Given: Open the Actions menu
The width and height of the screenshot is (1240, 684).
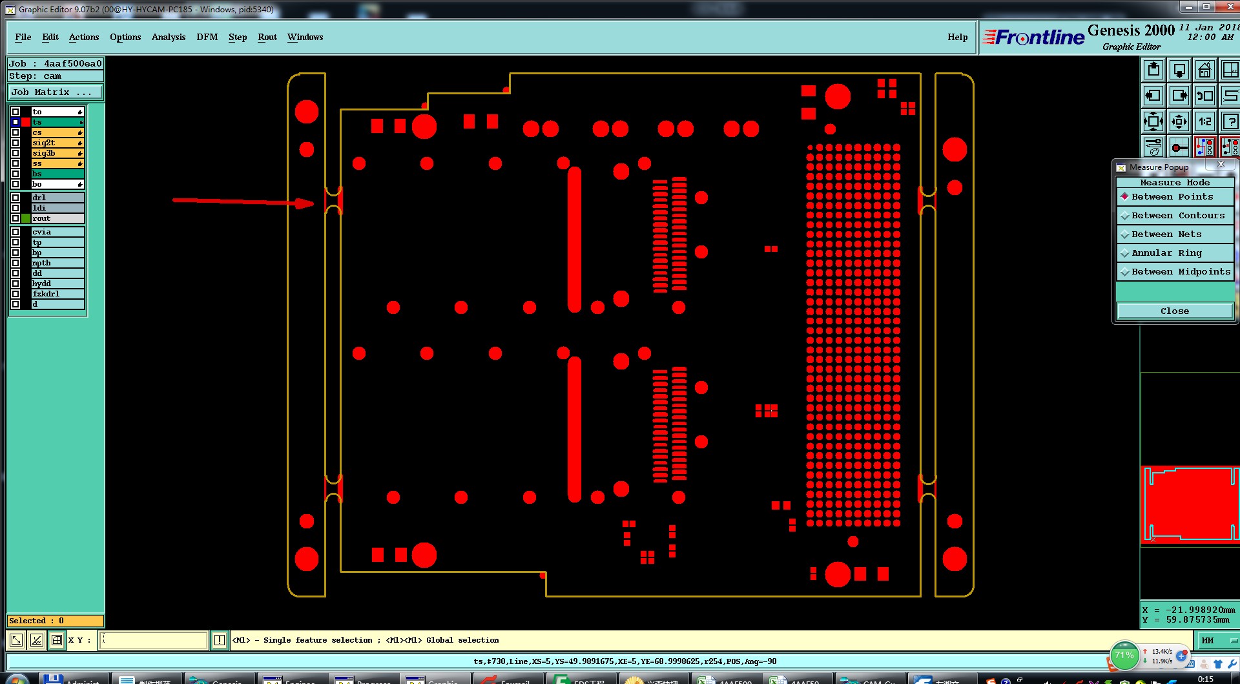Looking at the screenshot, I should 84,37.
